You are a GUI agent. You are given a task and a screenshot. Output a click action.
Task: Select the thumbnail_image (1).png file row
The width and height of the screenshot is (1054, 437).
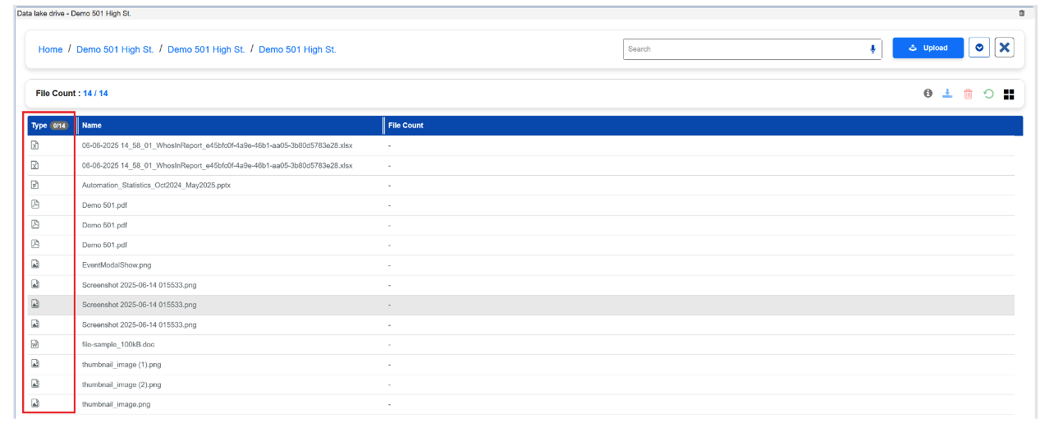tap(121, 364)
